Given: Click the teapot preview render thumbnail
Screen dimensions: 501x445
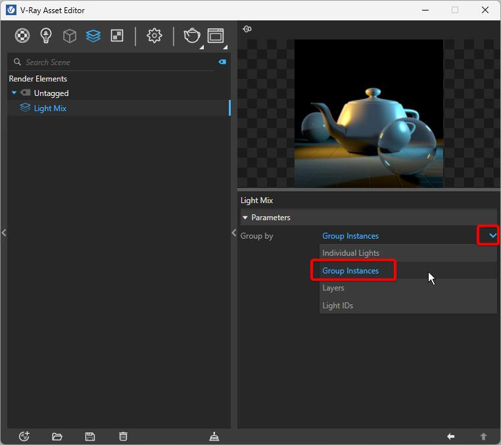Looking at the screenshot, I should (x=369, y=114).
